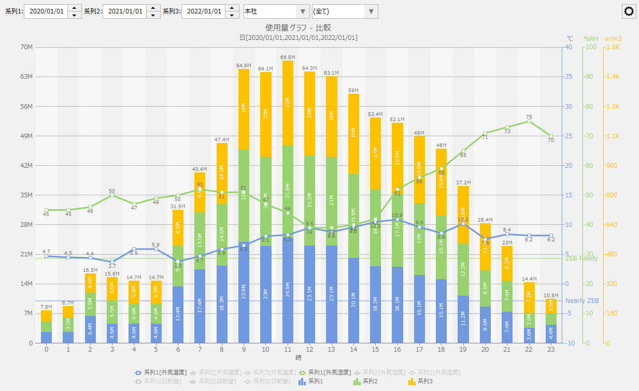Show the 系列3[外気湿度] line series
639x391 pixels.
[x=435, y=372]
